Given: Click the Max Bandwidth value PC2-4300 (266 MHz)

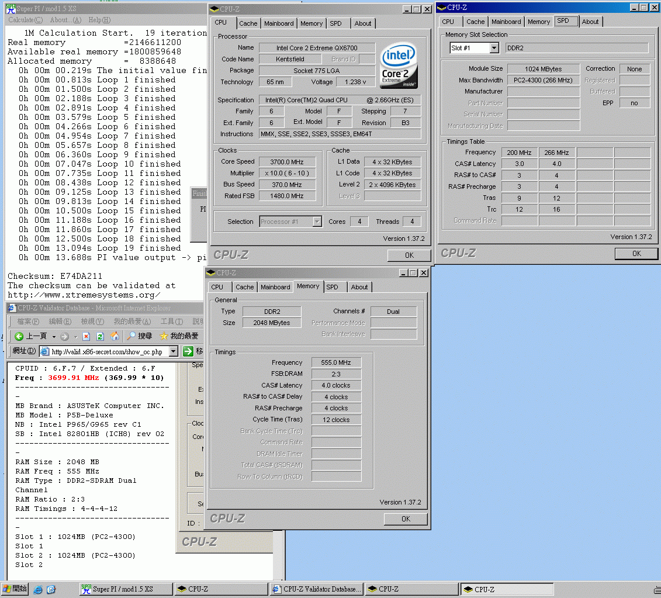Looking at the screenshot, I should (x=543, y=80).
